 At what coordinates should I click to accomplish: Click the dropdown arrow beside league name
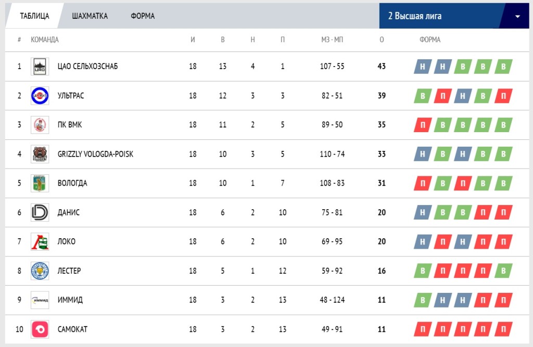click(x=517, y=16)
